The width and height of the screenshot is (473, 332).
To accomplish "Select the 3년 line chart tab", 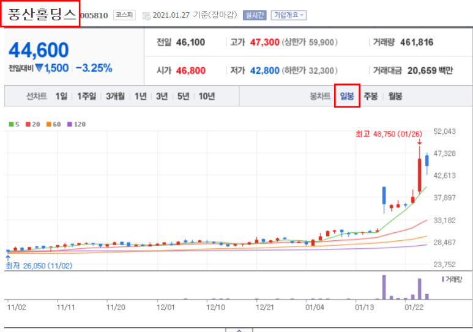I will (162, 97).
